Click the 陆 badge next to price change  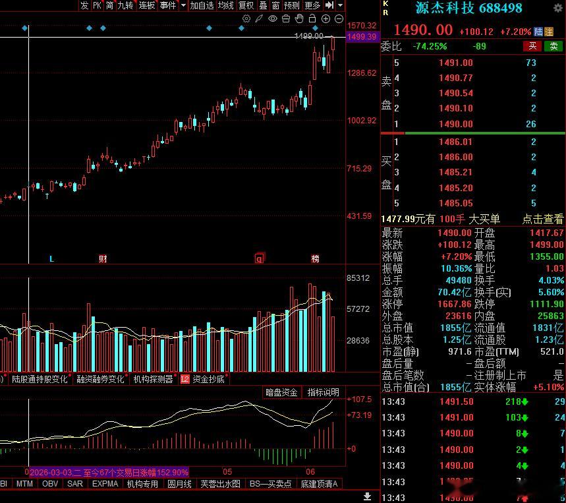click(538, 32)
